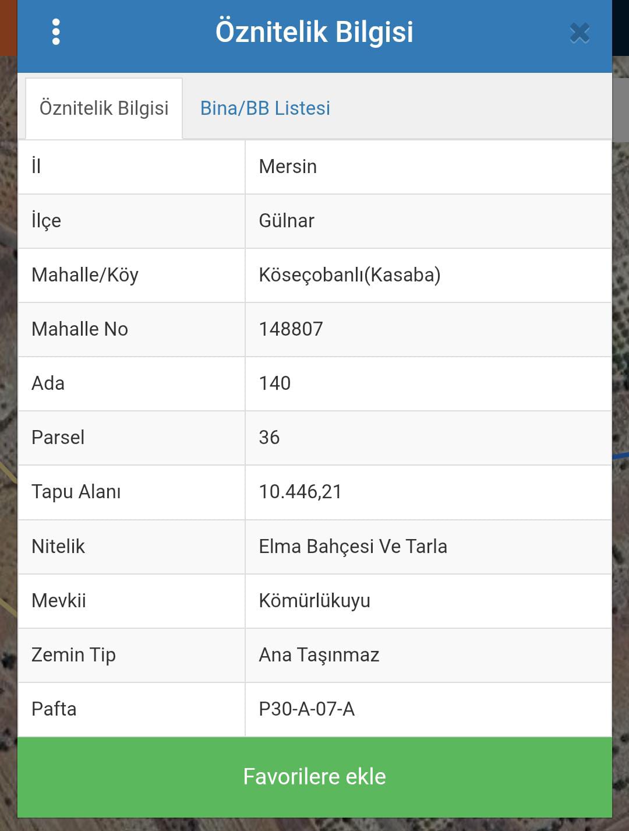Click the Zemin Tip row label
The height and width of the screenshot is (831, 629).
coord(73,655)
